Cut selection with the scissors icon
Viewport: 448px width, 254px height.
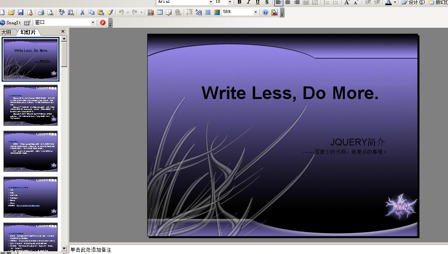(x=82, y=12)
